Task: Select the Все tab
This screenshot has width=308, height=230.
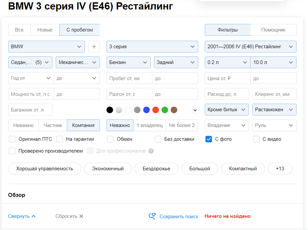Action: click(19, 30)
